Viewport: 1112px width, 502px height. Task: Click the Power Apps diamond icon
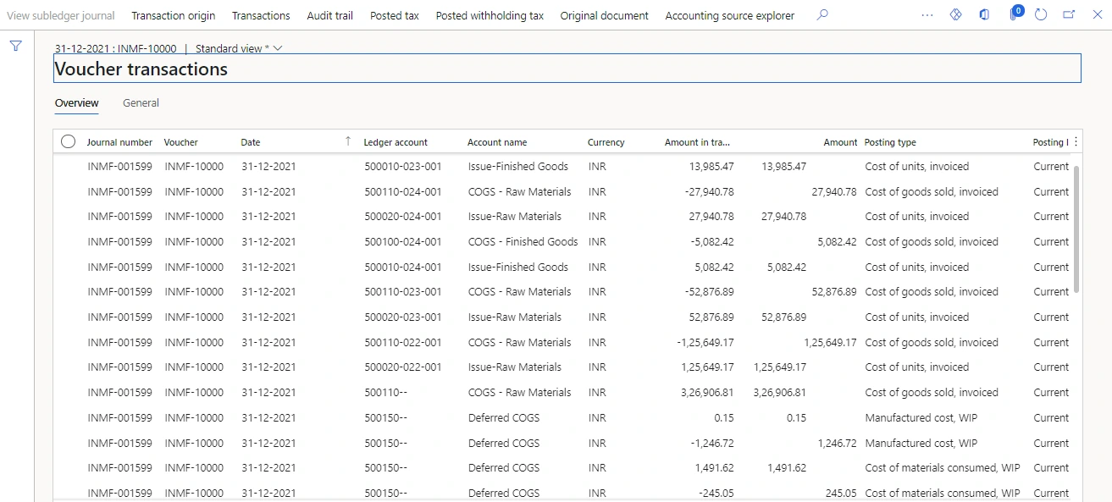[956, 15]
